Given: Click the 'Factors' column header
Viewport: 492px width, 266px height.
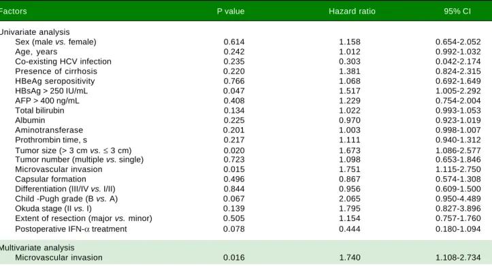Looking at the screenshot, I should [x=13, y=12].
